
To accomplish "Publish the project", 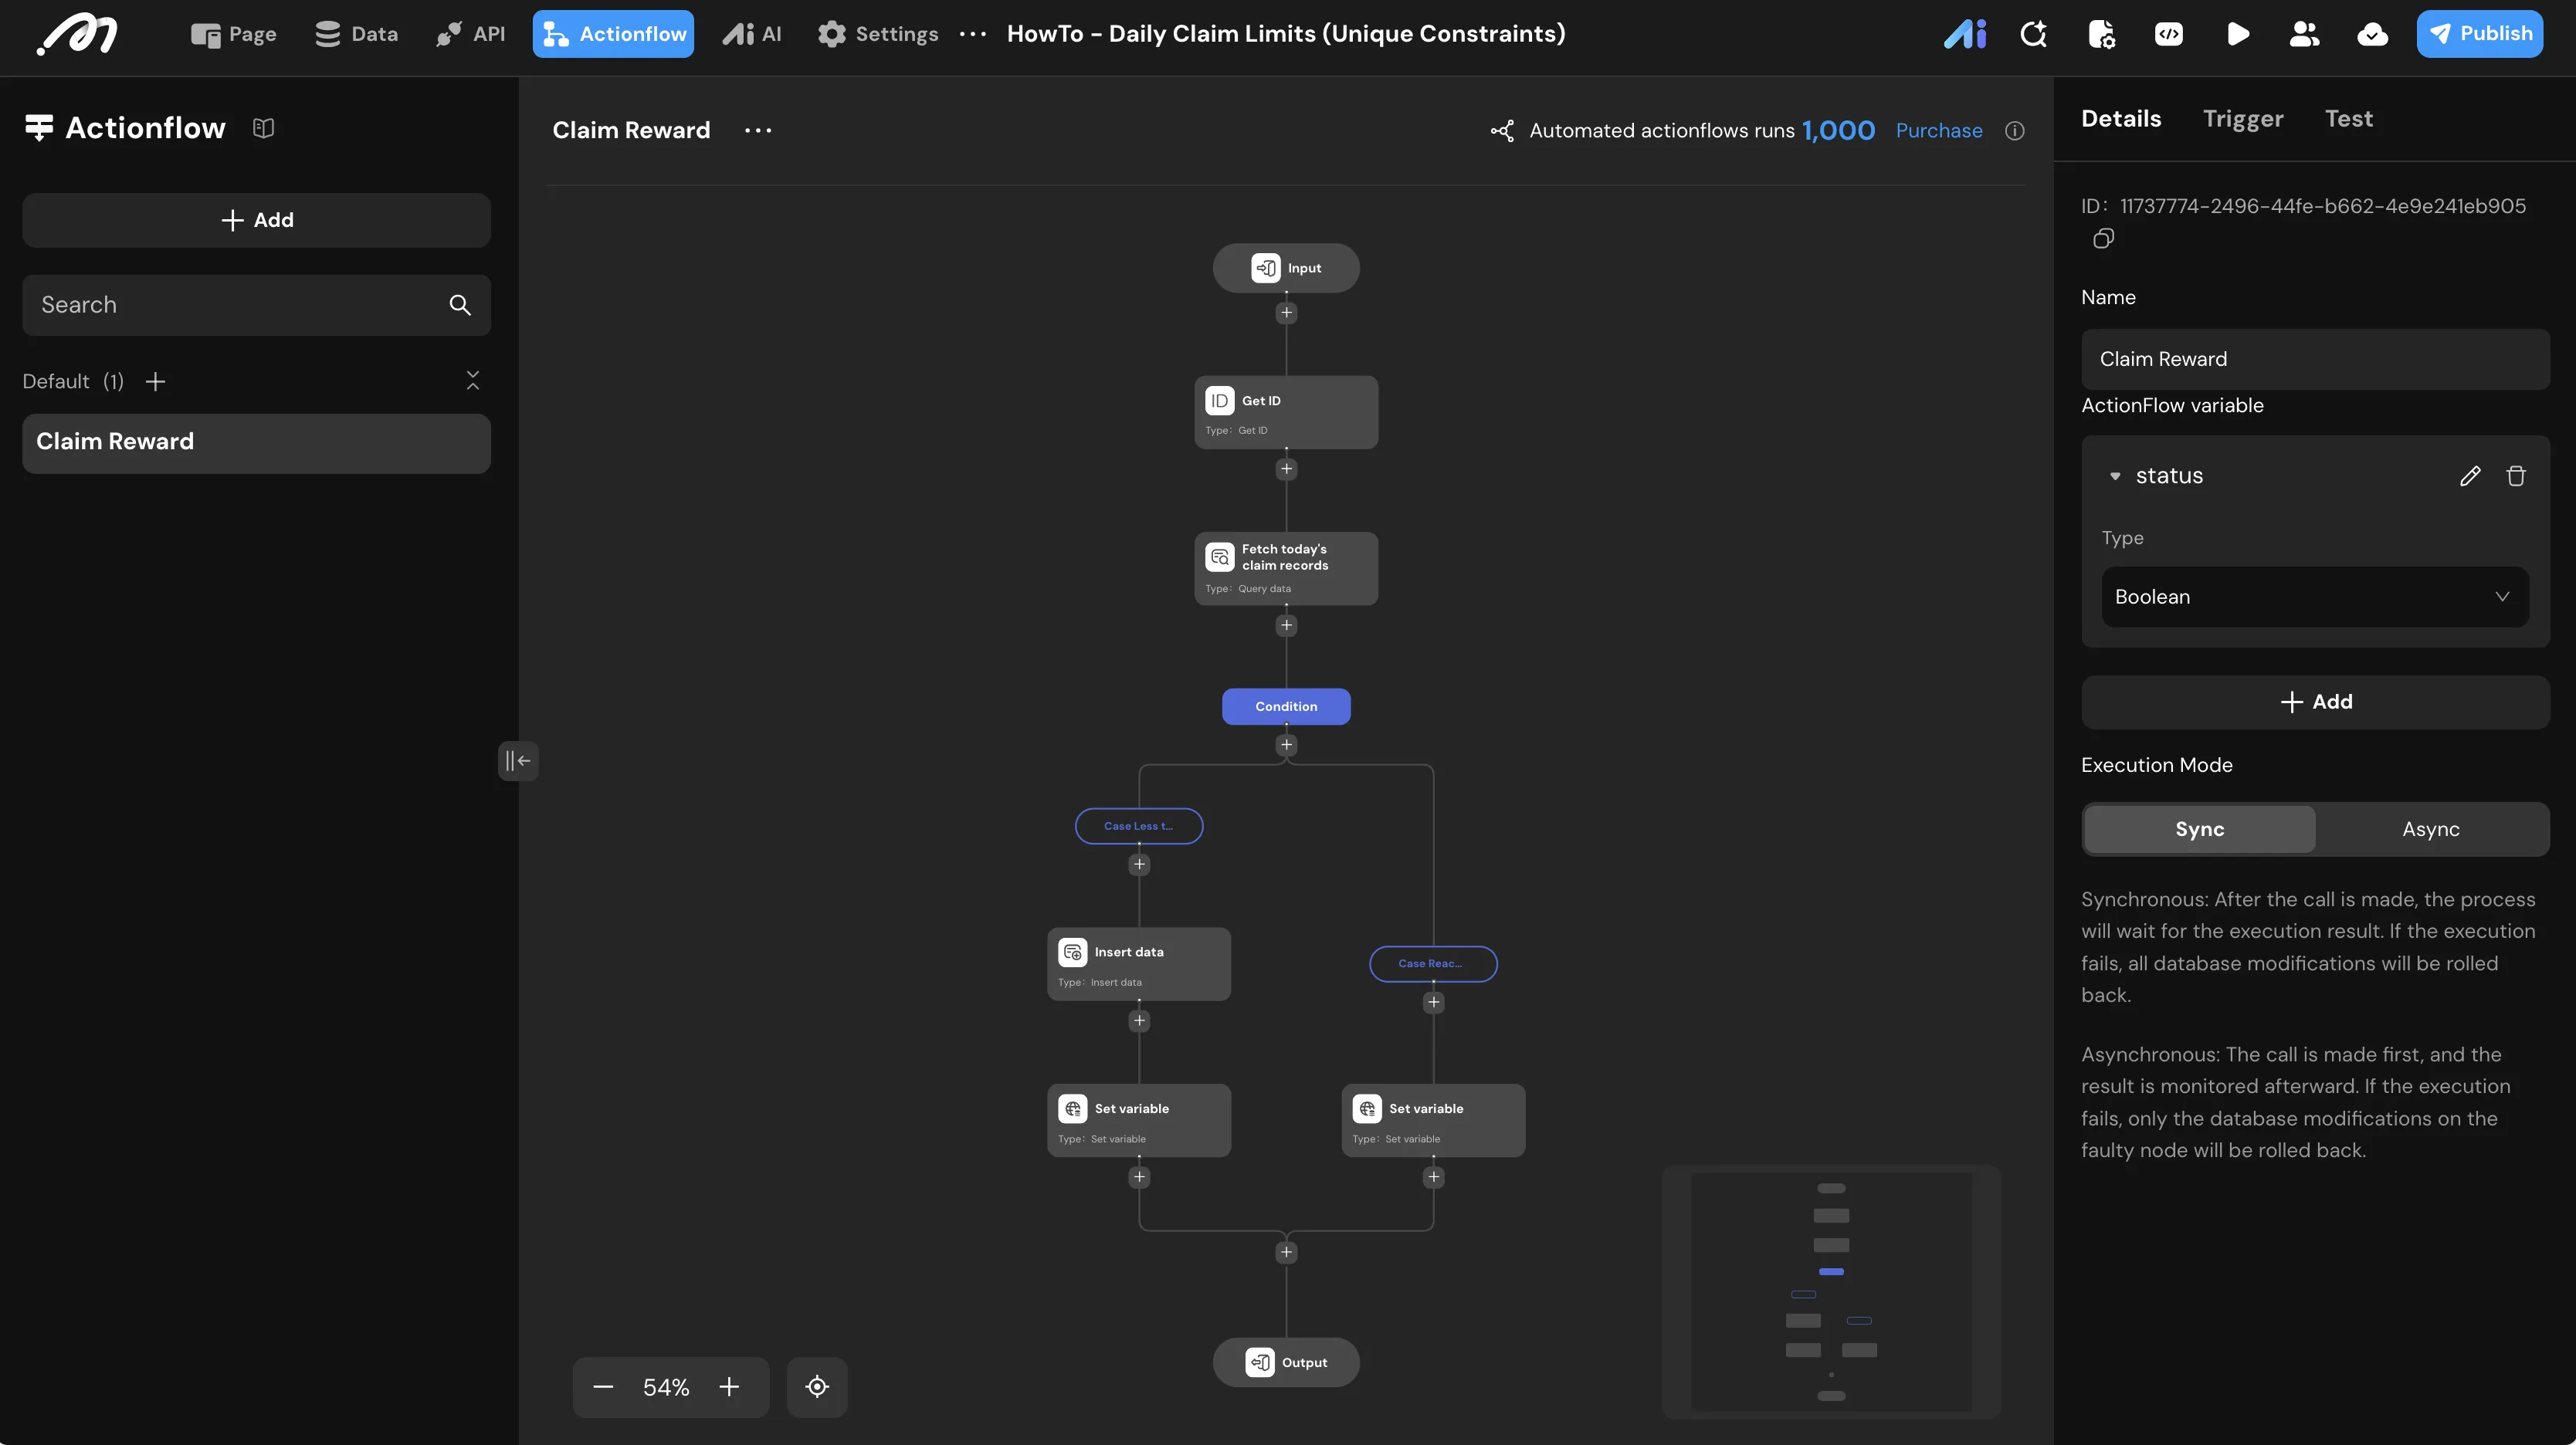I will [x=2479, y=34].
